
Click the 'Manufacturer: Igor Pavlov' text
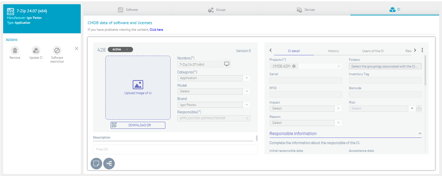pos(24,17)
